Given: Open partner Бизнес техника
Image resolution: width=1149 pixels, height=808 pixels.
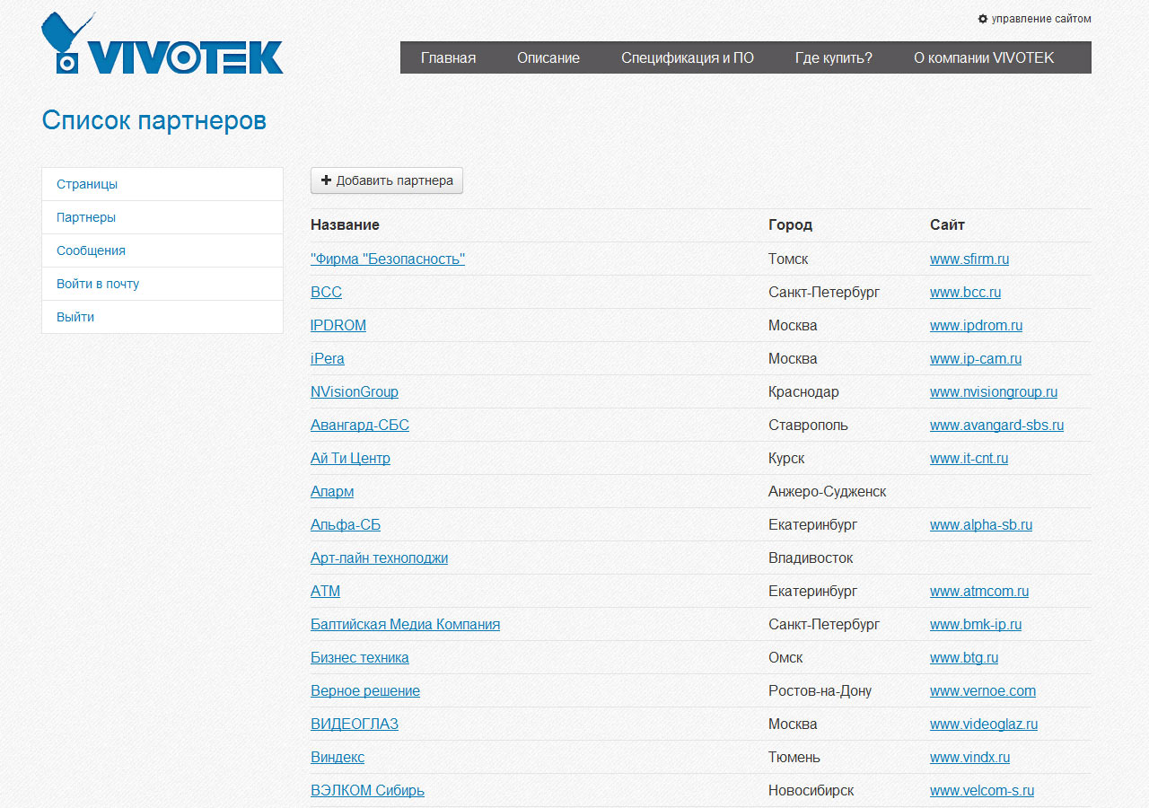Looking at the screenshot, I should pos(360,657).
